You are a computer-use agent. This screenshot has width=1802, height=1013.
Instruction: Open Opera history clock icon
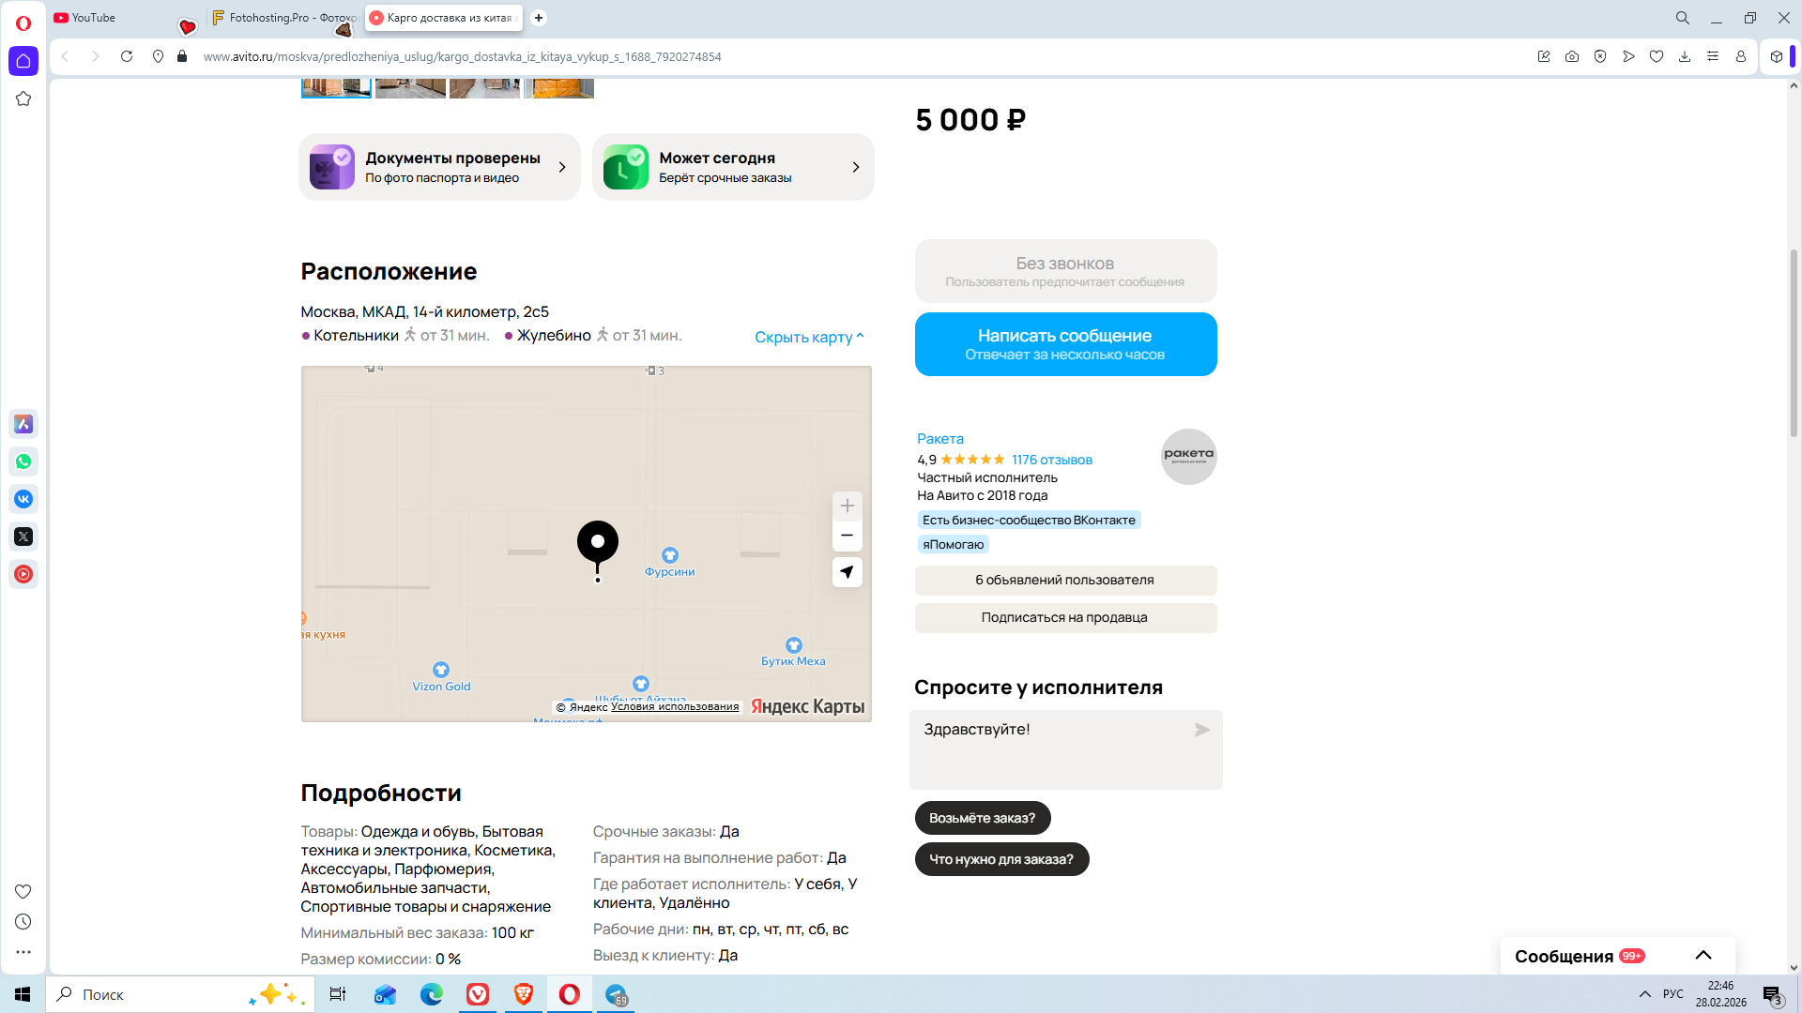click(x=23, y=922)
